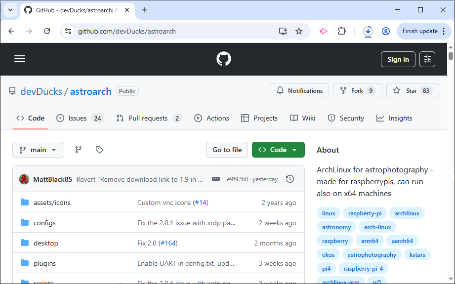Open the GitHub hamburger navigation menu

click(x=20, y=59)
